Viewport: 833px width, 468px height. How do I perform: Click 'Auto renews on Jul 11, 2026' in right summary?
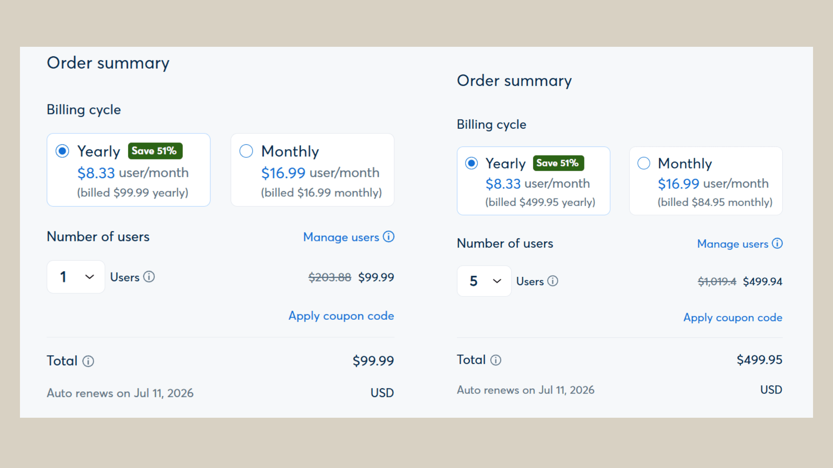[525, 390]
